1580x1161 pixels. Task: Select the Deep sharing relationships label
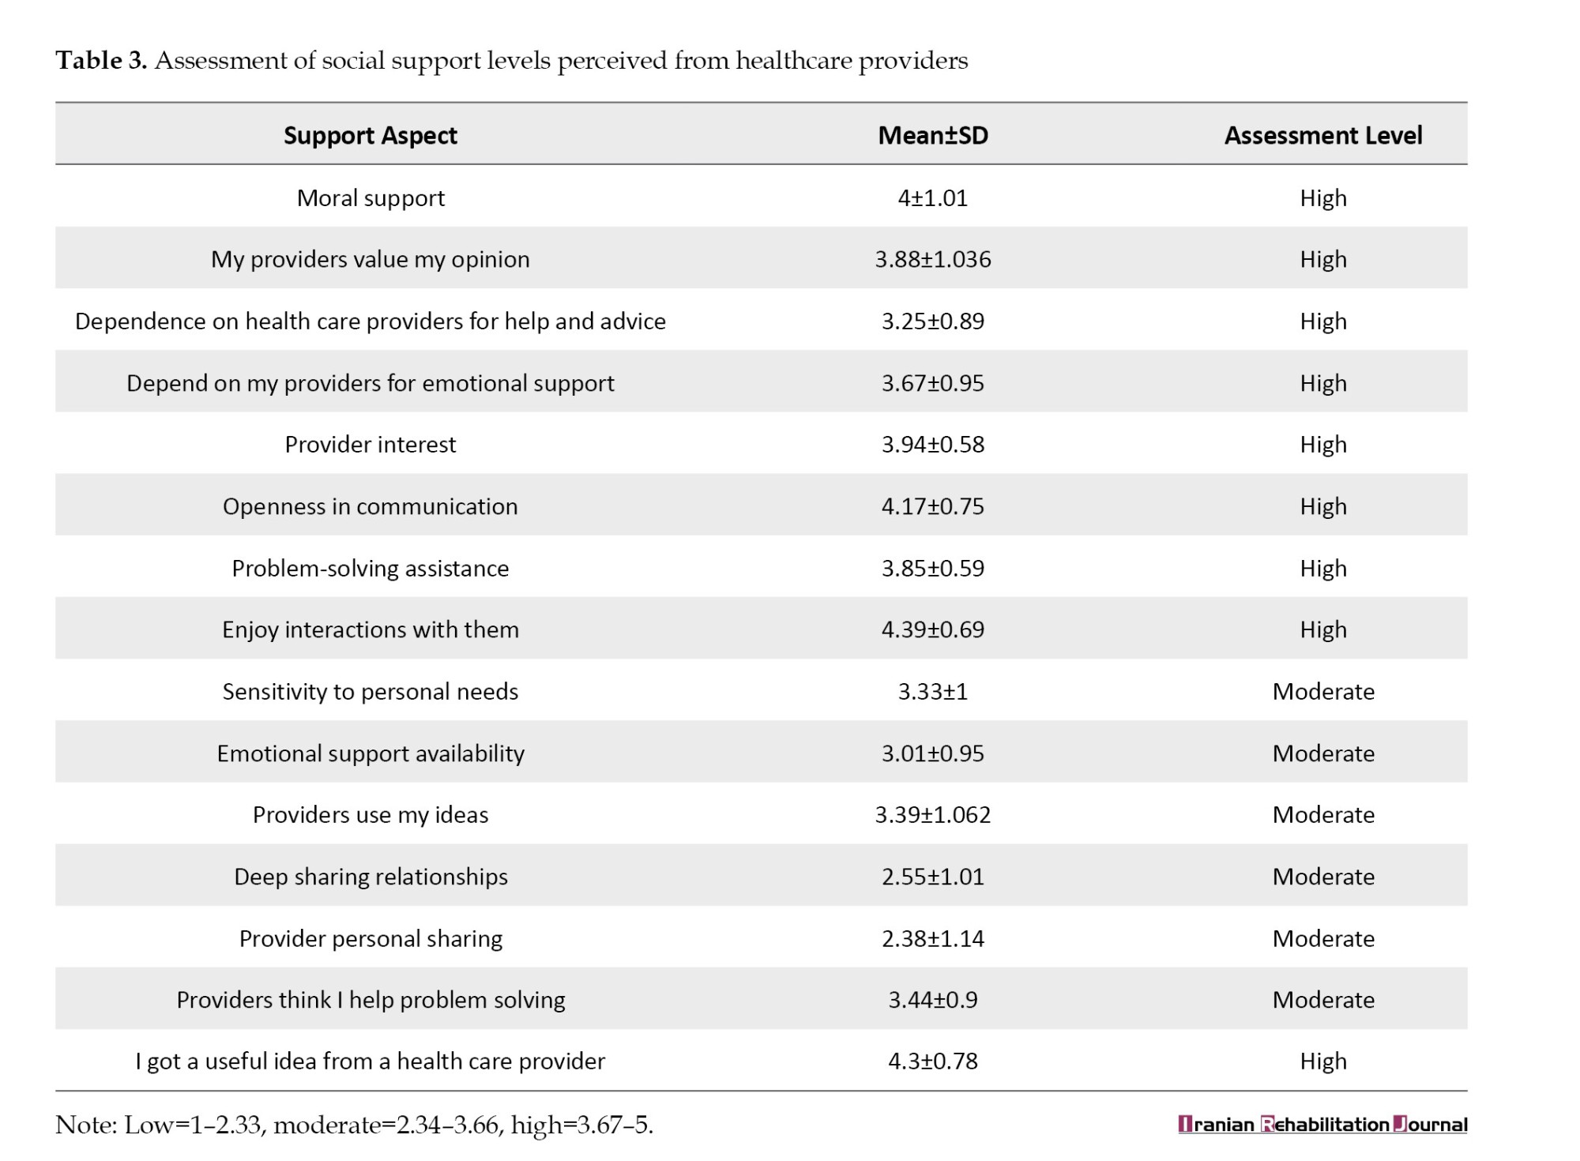(370, 877)
